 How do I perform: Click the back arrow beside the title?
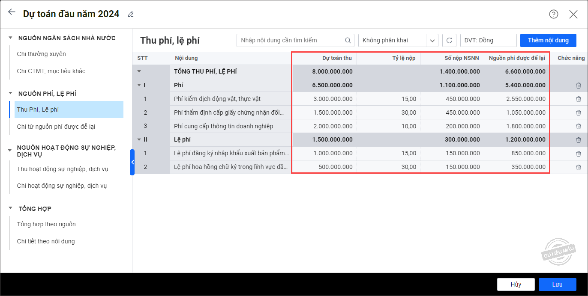pyautogui.click(x=12, y=12)
